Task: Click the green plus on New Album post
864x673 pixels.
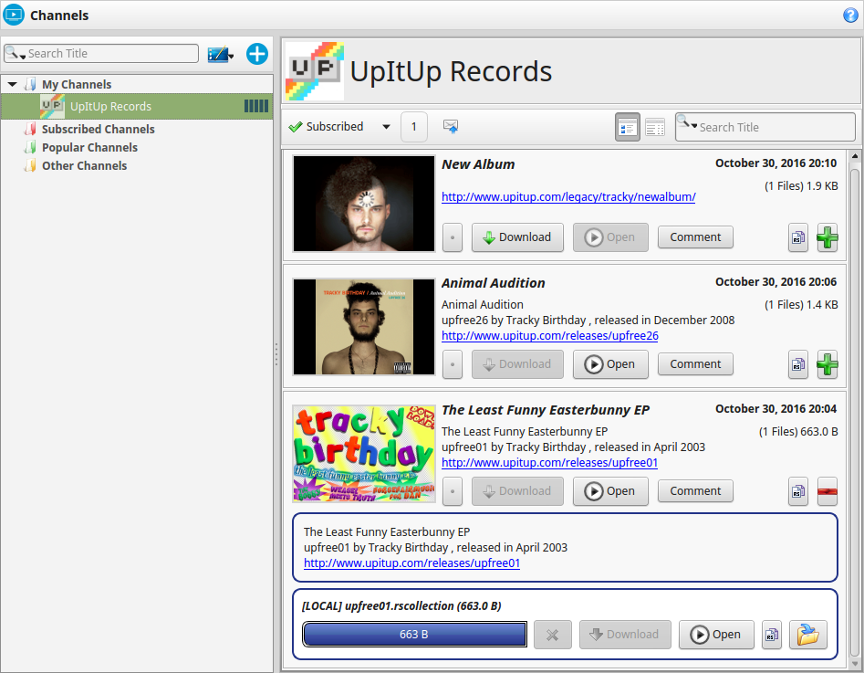Action: (828, 237)
